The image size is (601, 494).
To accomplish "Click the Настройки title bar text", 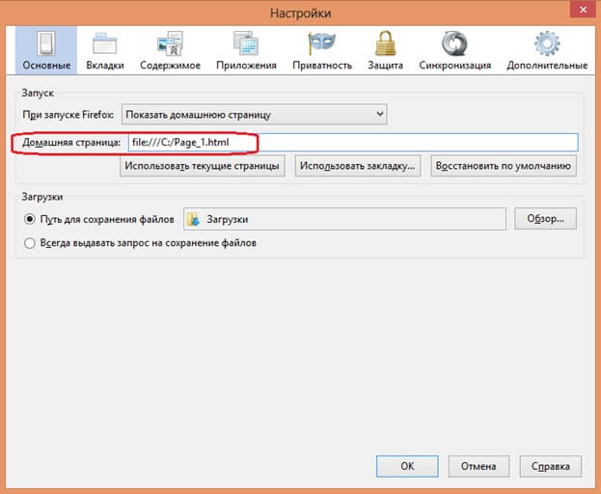I will tap(301, 14).
